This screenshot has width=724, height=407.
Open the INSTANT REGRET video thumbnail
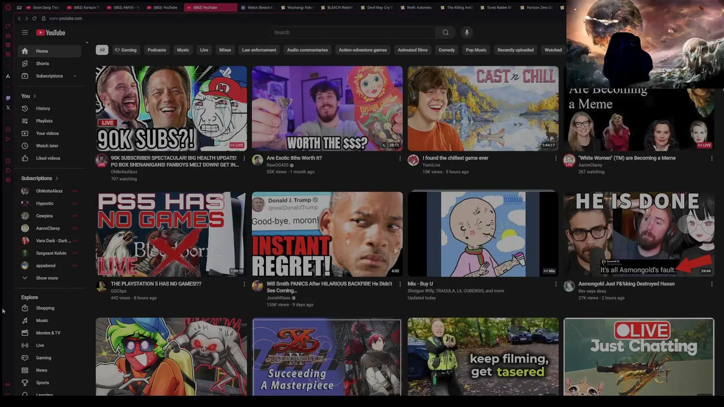327,234
